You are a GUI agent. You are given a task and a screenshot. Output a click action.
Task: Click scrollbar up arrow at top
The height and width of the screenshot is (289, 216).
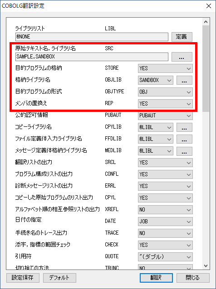(x=206, y=22)
